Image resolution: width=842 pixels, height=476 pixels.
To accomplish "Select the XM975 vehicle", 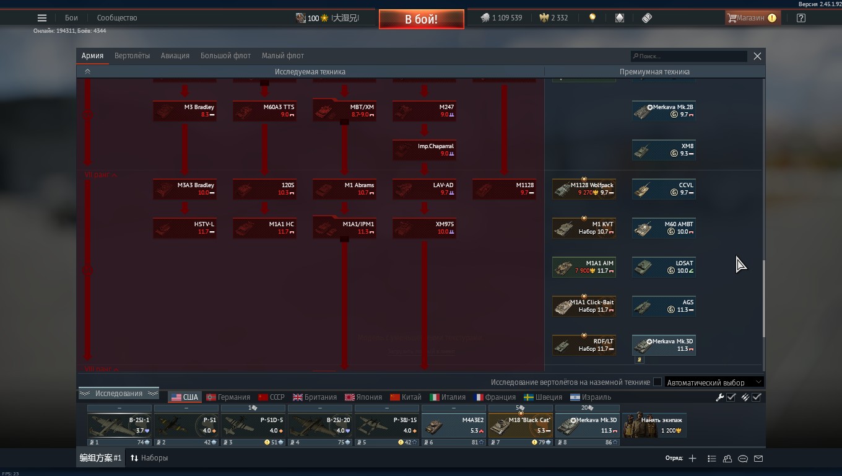I will point(424,228).
